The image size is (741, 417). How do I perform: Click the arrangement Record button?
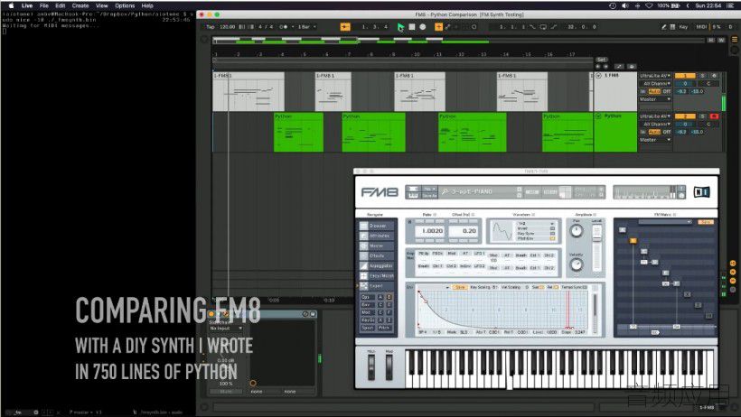423,27
